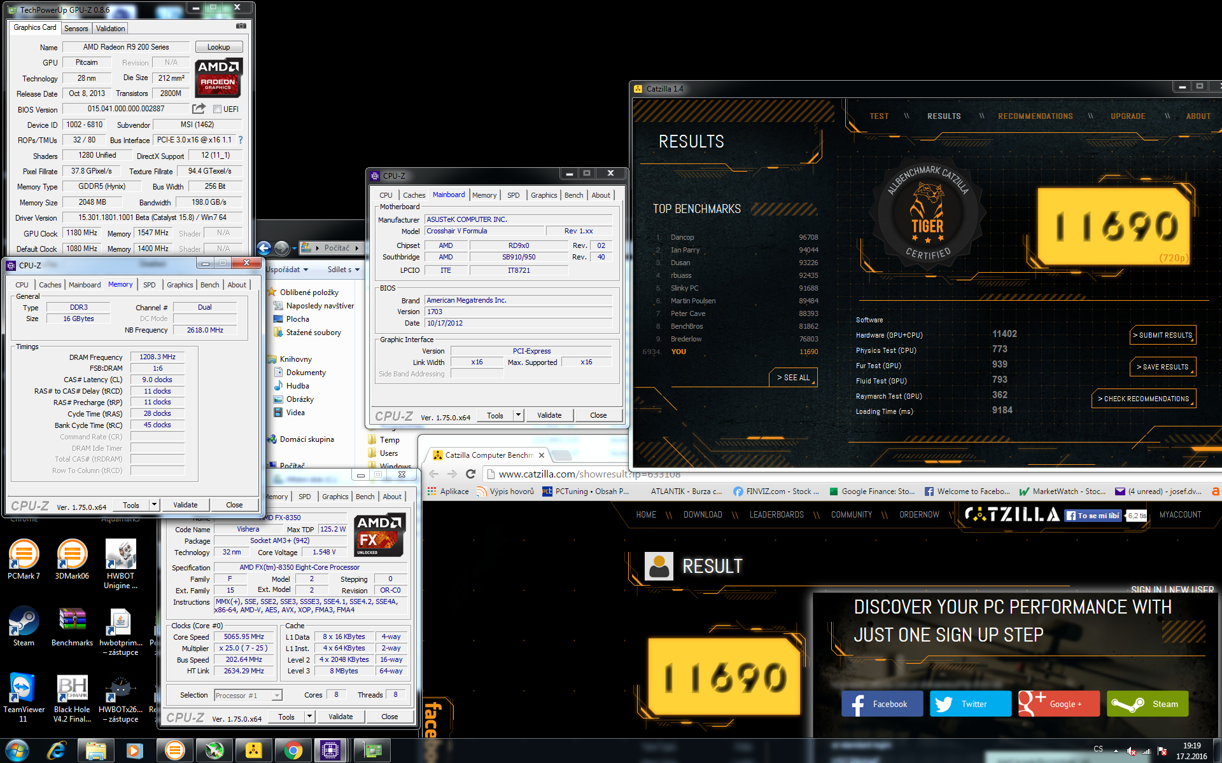
Task: Open the Sdílet s dropdown menu
Action: pyautogui.click(x=344, y=270)
